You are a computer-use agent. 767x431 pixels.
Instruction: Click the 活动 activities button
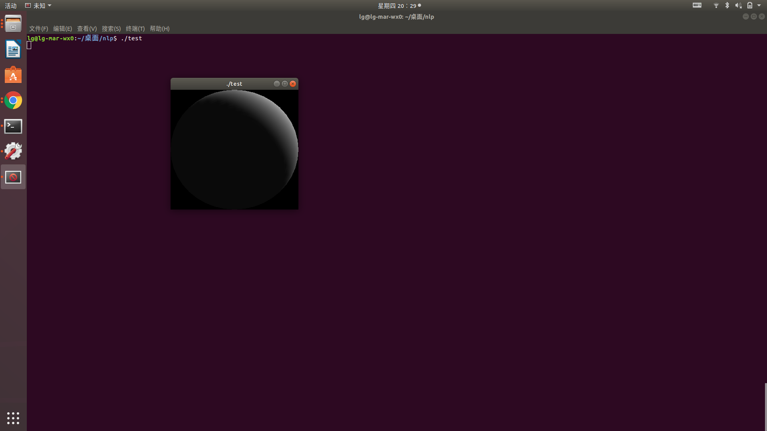pyautogui.click(x=11, y=6)
